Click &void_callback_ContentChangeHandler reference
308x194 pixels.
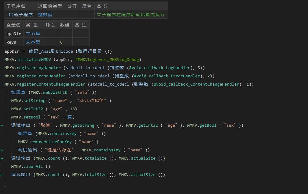tap(197, 84)
